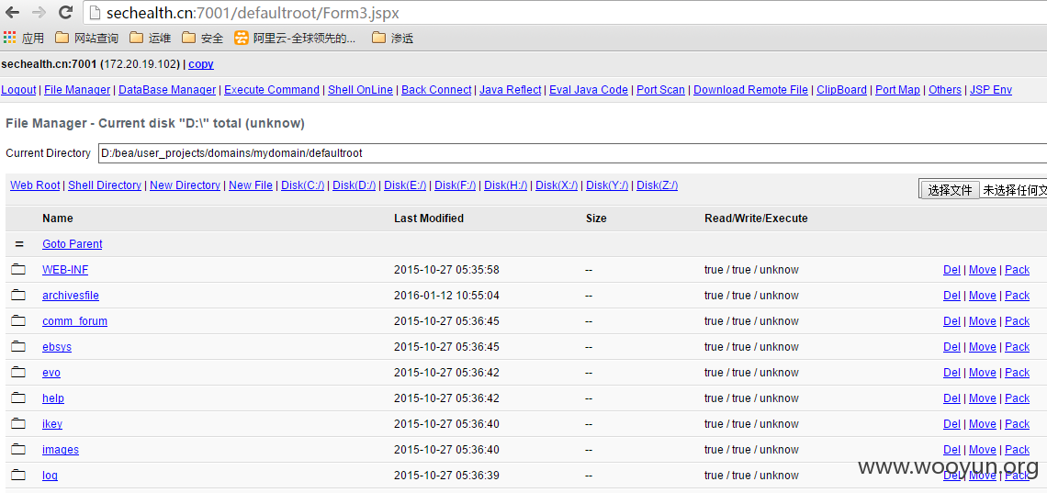1047x493 pixels.
Task: Click Move for the help row
Action: point(982,398)
